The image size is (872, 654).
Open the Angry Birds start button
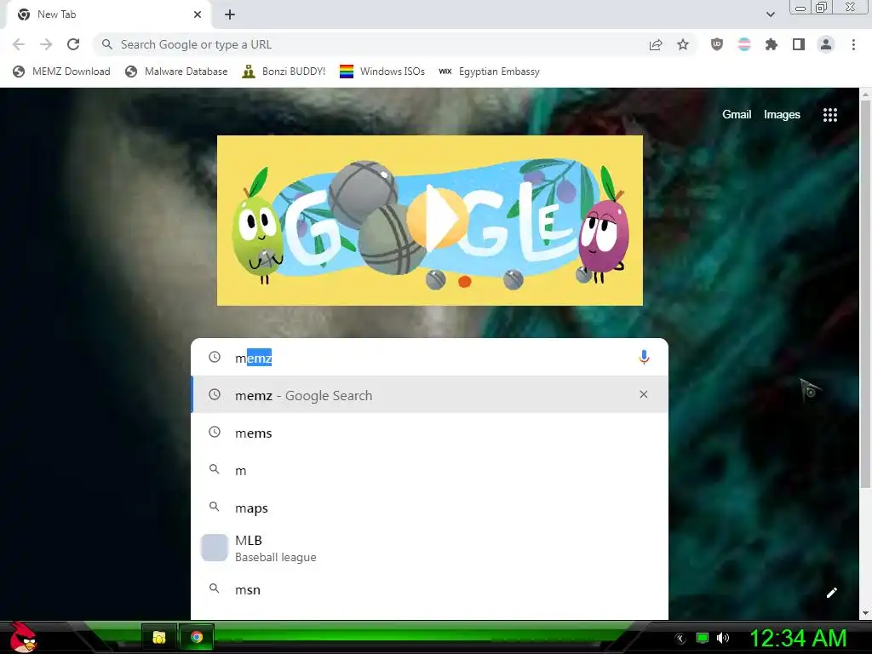23,638
